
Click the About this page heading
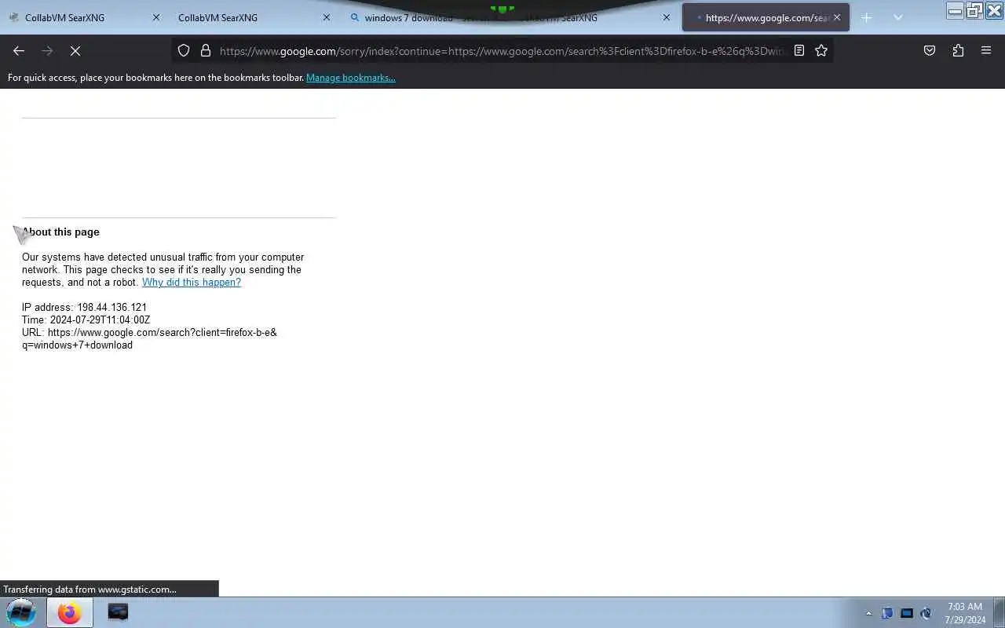[60, 232]
